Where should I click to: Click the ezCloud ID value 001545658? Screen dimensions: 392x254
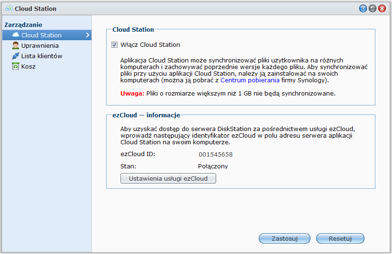pos(216,155)
